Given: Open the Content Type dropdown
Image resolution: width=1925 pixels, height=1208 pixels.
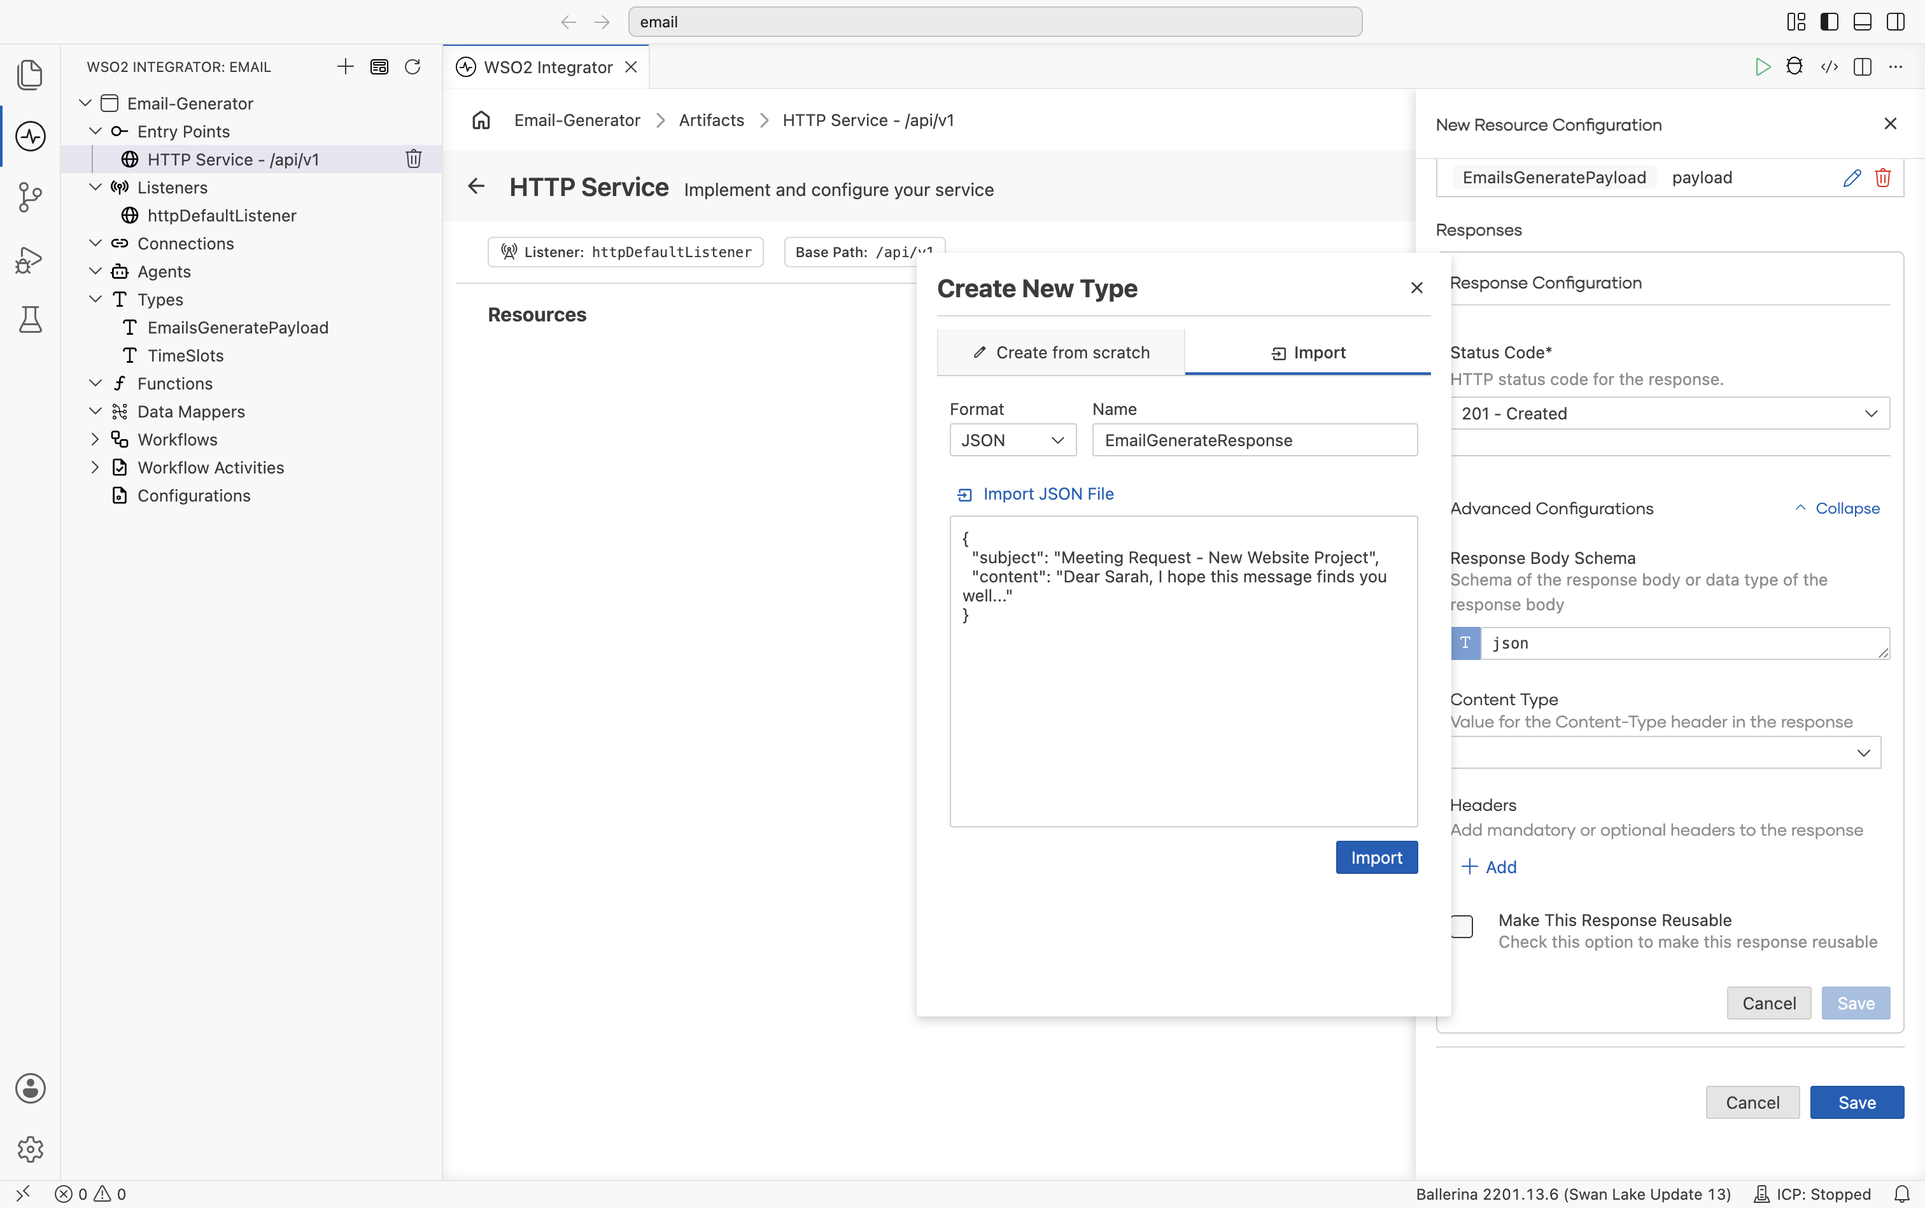Looking at the screenshot, I should point(1665,752).
